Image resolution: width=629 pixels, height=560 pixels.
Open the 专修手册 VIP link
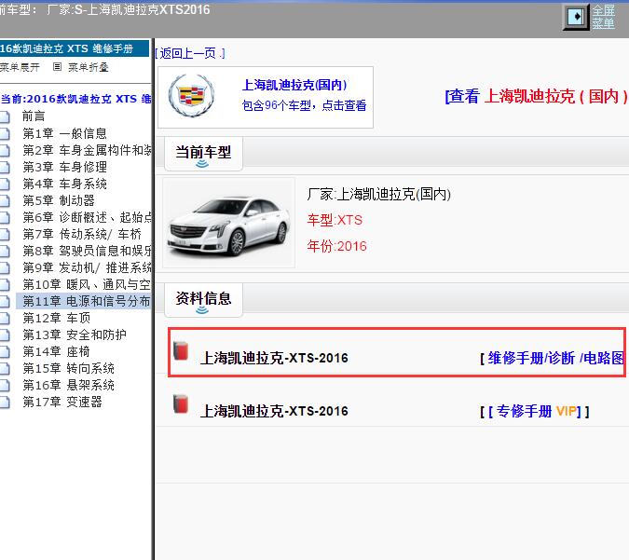pos(538,411)
